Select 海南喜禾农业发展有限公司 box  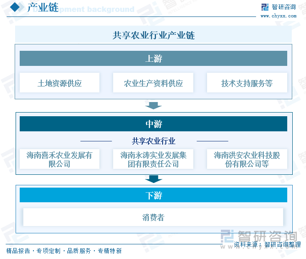[x=60, y=159]
